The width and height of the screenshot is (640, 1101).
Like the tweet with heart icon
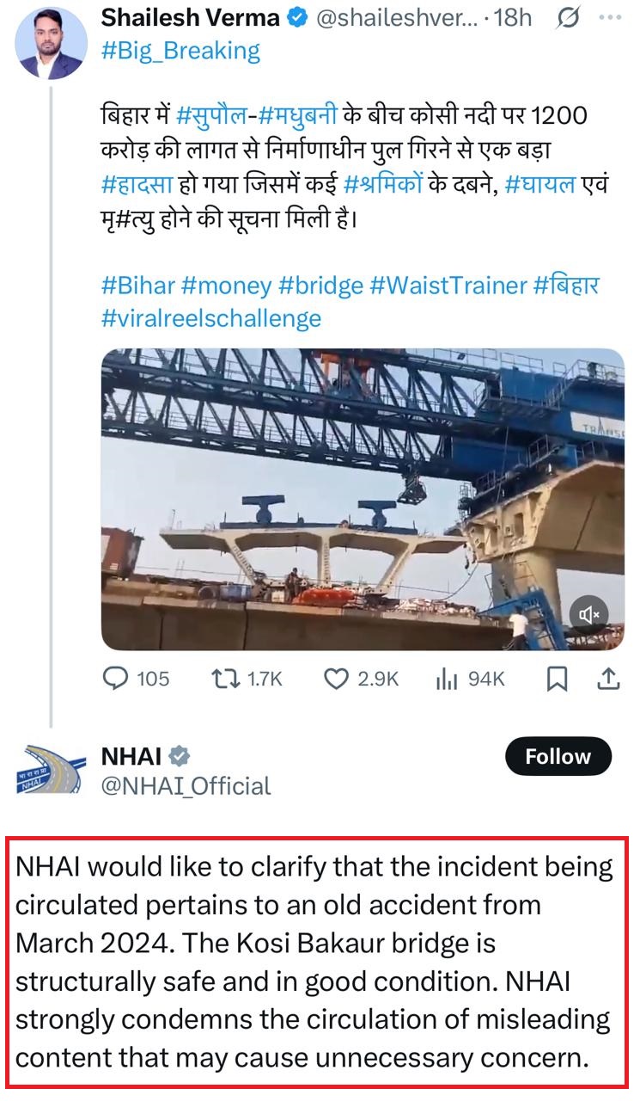click(335, 679)
